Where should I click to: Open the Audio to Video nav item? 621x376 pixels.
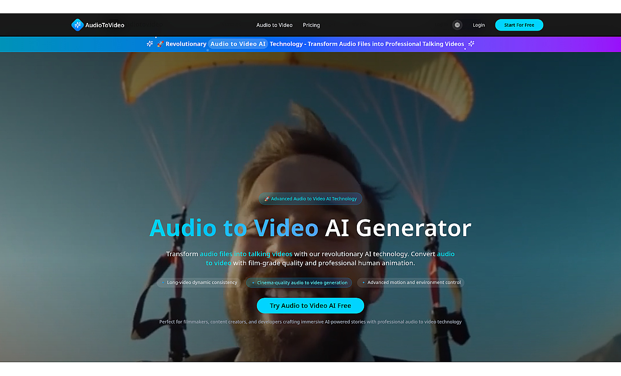pyautogui.click(x=274, y=25)
